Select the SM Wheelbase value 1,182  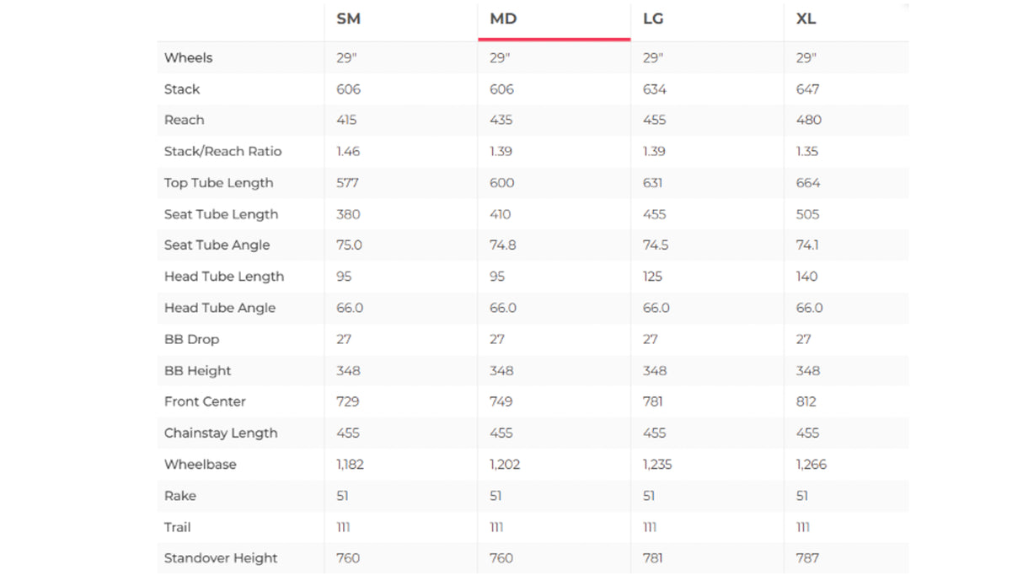point(350,465)
